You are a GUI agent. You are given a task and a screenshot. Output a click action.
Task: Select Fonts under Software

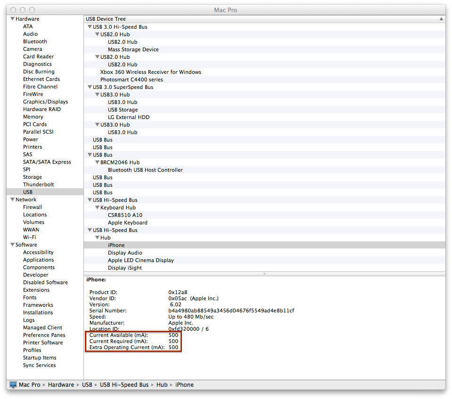coord(30,297)
